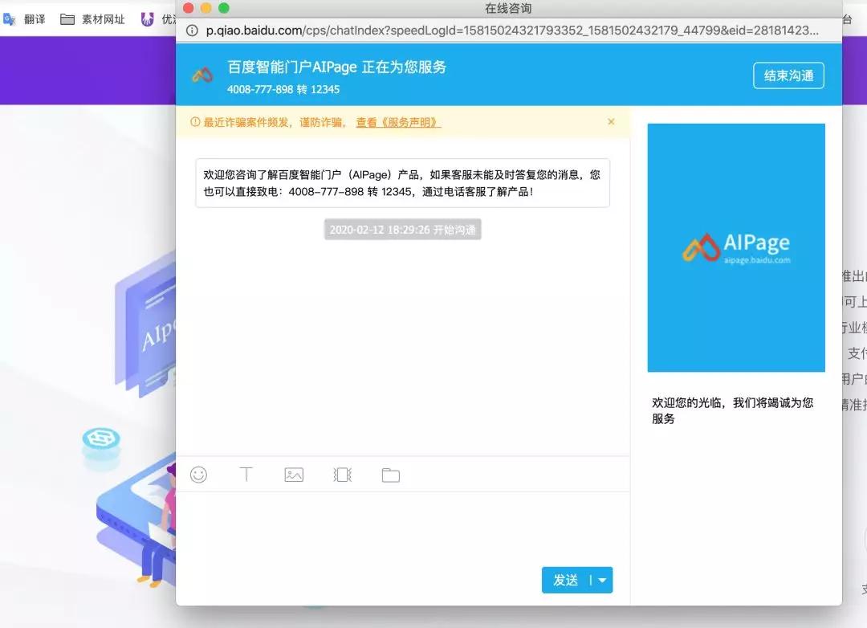
Task: Click the address bar URL text
Action: coord(512,31)
